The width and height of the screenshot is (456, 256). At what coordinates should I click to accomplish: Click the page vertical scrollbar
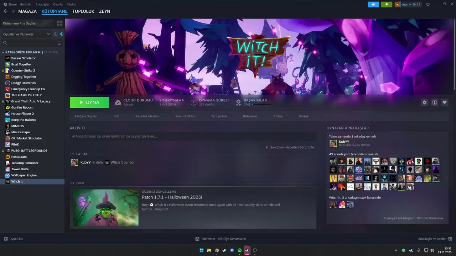click(454, 54)
